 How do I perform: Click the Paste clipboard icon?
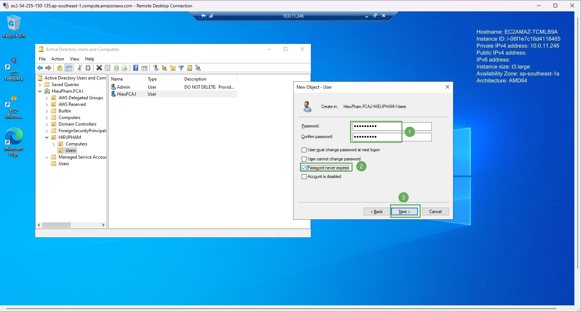(x=88, y=68)
